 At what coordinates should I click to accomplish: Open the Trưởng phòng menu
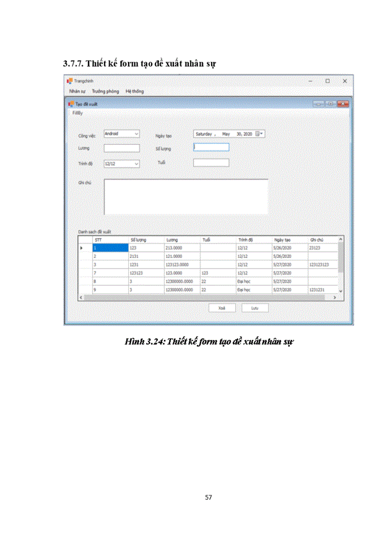[x=105, y=91]
